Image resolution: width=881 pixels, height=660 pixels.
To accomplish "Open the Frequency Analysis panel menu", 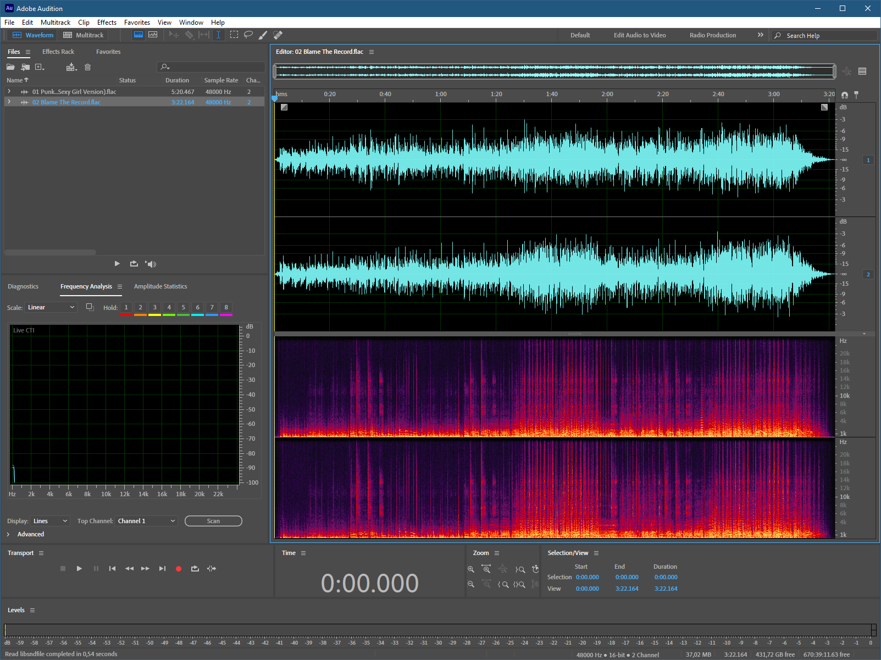I will [120, 286].
